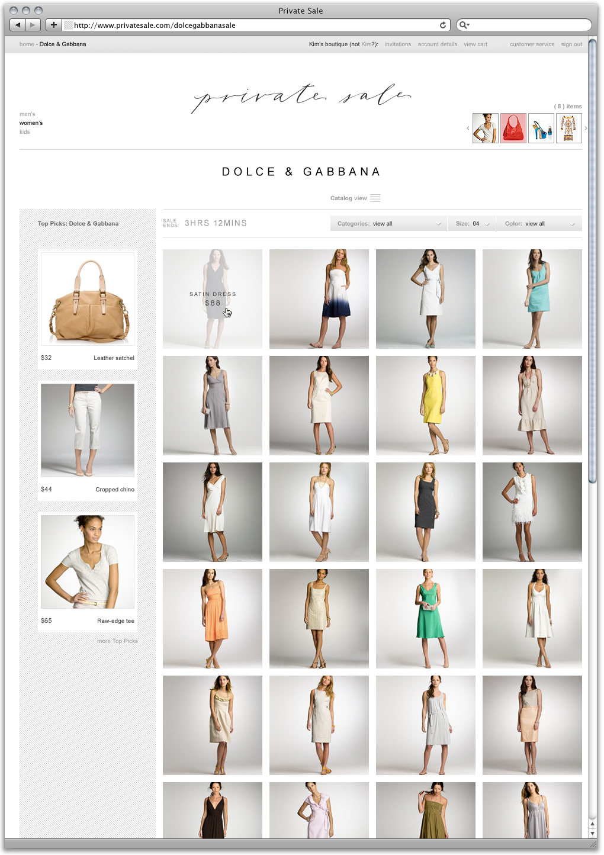
Task: Select kids in the department menu
Action: click(25, 132)
